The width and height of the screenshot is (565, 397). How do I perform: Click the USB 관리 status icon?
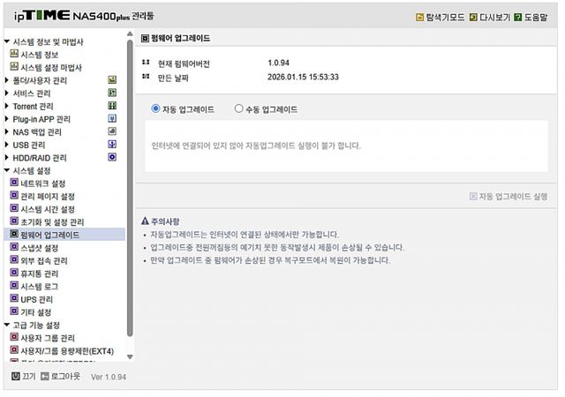tap(112, 144)
